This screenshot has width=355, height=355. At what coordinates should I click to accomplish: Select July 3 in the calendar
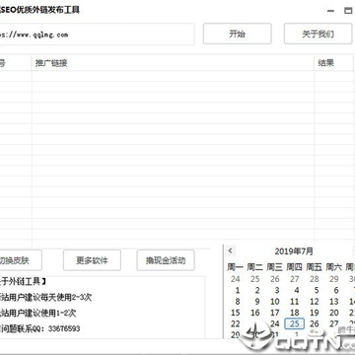(277, 291)
